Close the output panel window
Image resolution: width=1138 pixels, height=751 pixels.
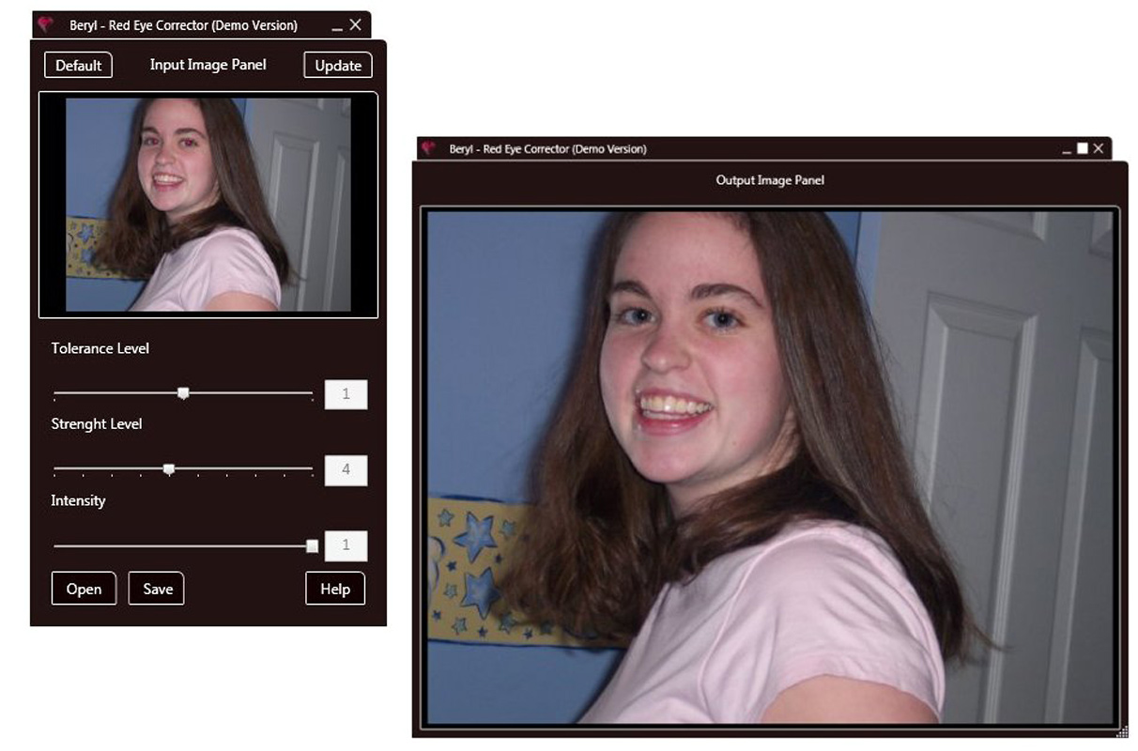pyautogui.click(x=1099, y=148)
